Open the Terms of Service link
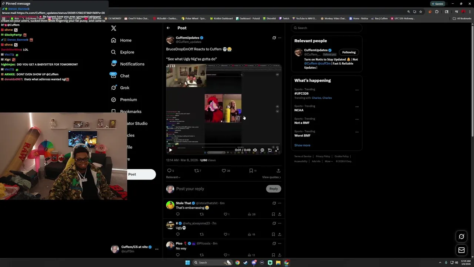474x267 pixels. [x=303, y=156]
